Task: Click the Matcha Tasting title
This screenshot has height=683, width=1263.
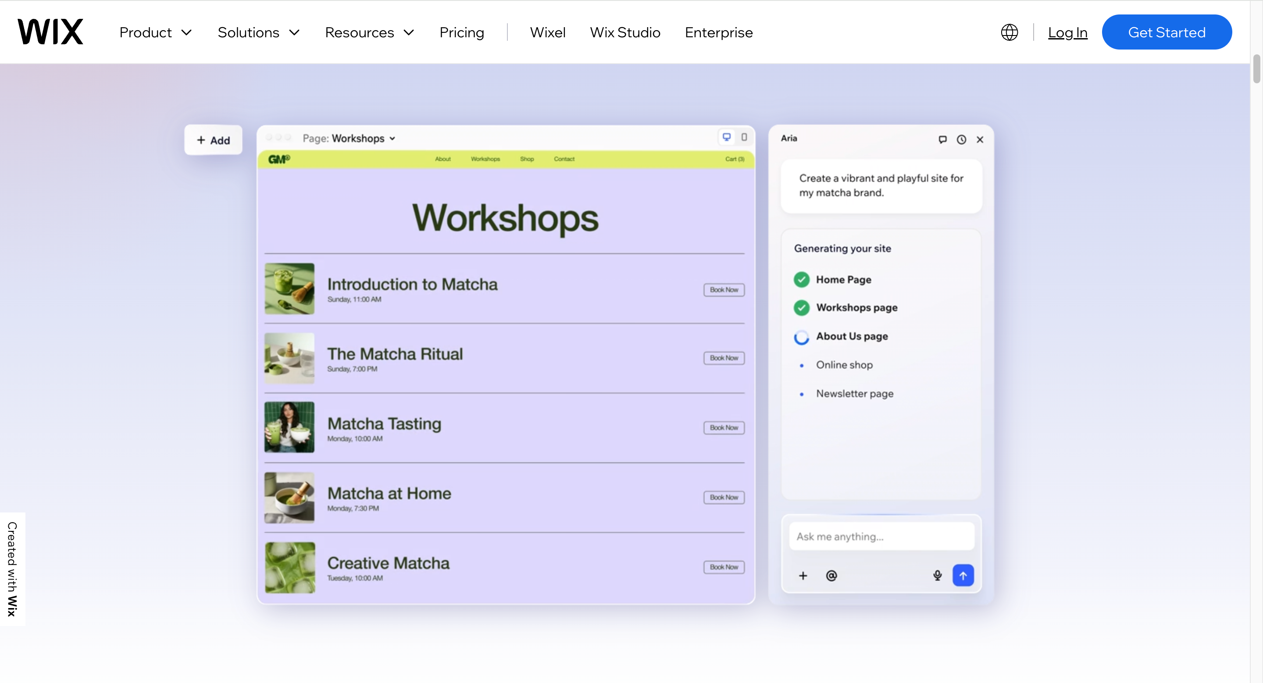Action: point(384,424)
